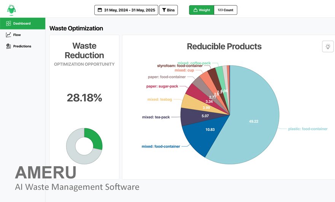
Task: Click the calendar icon in date picker
Action: pos(100,10)
